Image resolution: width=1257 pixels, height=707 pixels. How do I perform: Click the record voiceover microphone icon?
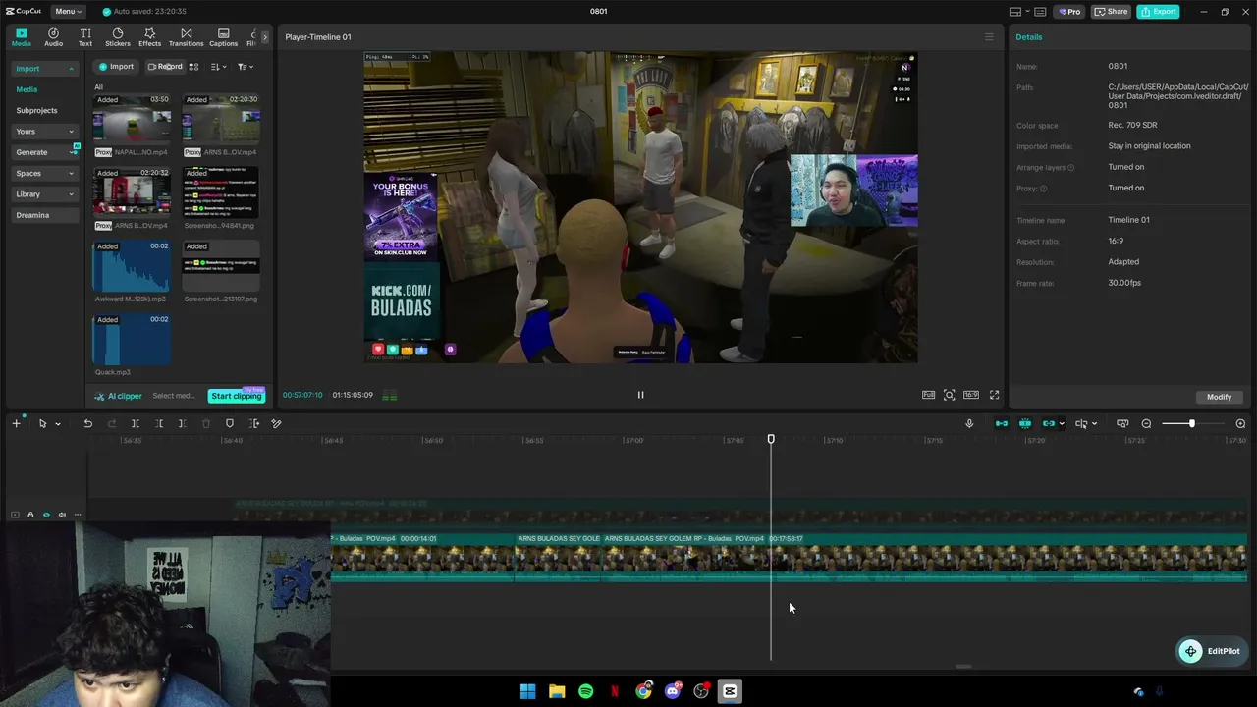pyautogui.click(x=969, y=423)
